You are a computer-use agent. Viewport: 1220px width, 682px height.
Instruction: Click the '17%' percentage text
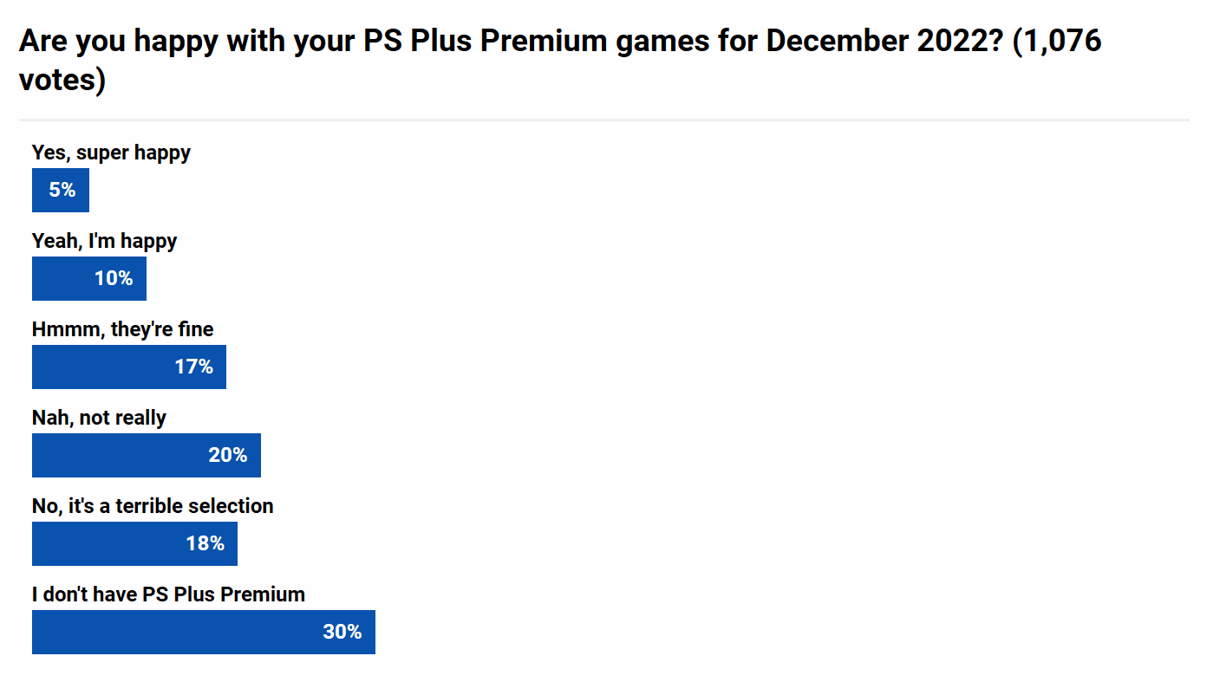point(194,367)
